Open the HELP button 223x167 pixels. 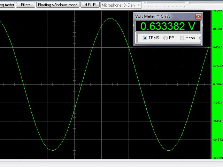90,5
